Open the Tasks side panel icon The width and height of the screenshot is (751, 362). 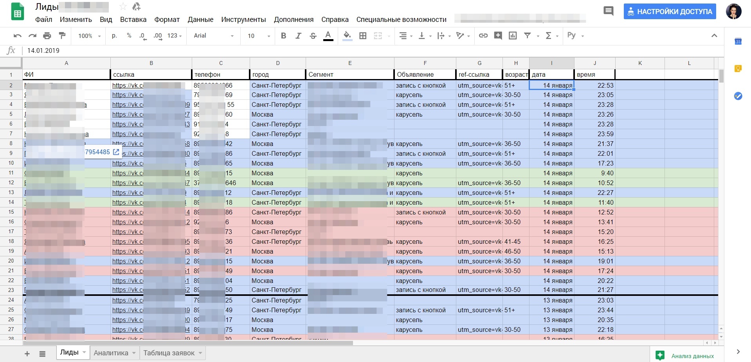coord(738,96)
